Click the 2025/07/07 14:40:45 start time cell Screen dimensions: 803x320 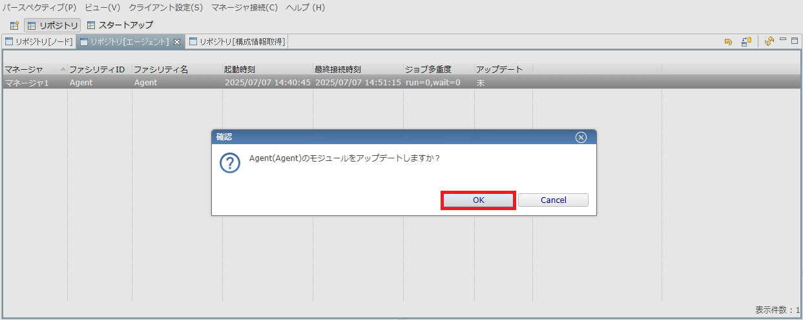coord(267,83)
